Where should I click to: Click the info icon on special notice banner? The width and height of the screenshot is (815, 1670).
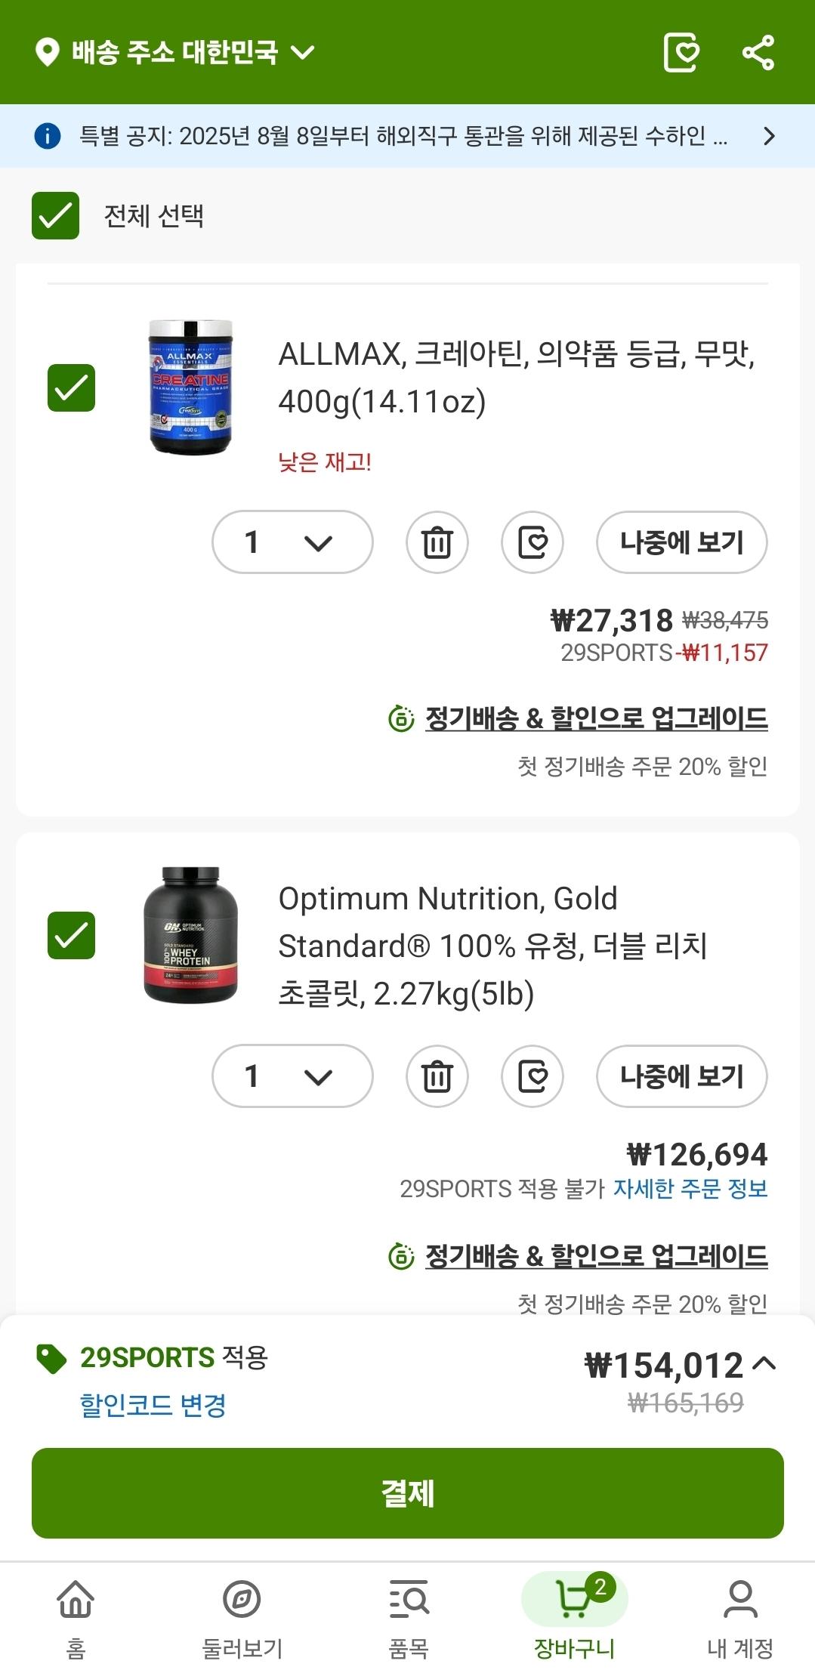[x=48, y=136]
